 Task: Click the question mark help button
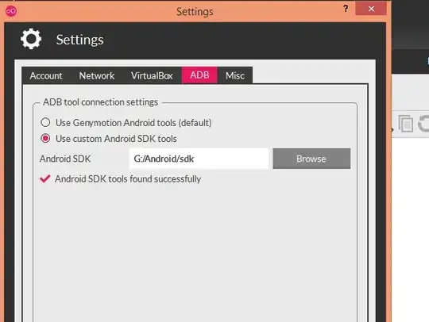pyautogui.click(x=346, y=9)
